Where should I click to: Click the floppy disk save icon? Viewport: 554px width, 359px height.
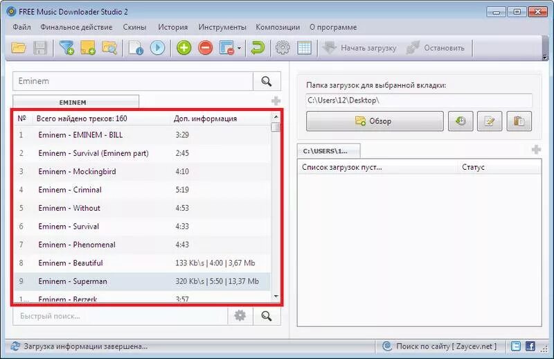tap(40, 48)
